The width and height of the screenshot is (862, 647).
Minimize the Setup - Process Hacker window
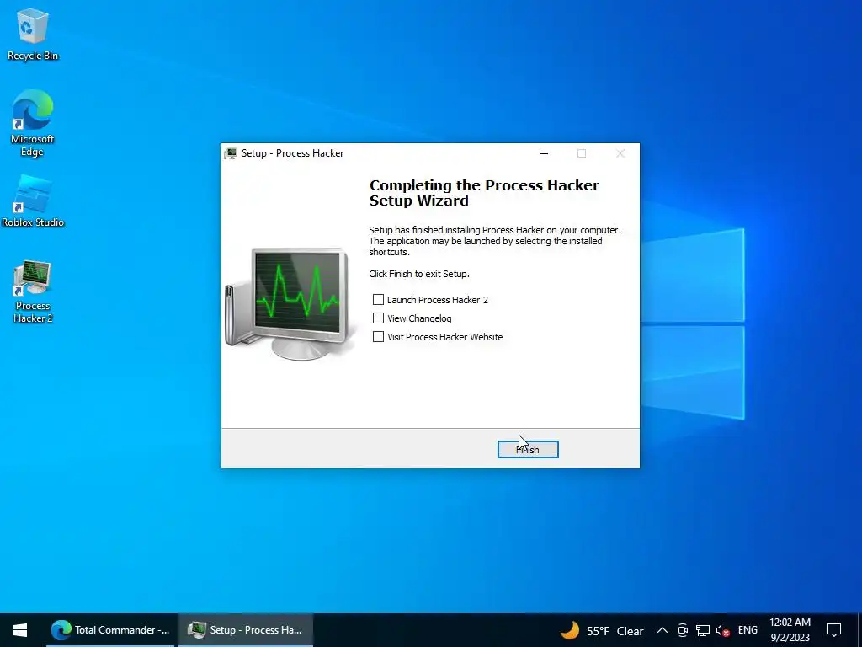click(544, 153)
